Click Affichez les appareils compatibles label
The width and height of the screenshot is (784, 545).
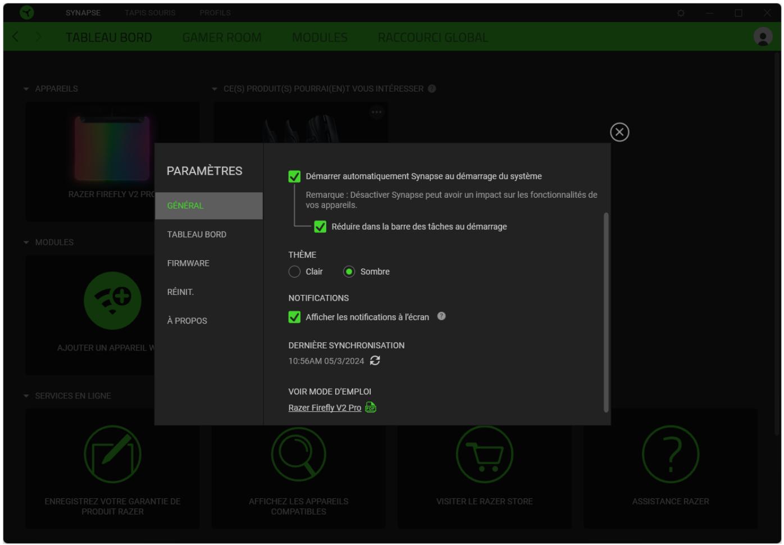tap(299, 506)
